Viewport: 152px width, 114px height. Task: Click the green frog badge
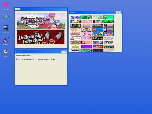[x=75, y=47]
